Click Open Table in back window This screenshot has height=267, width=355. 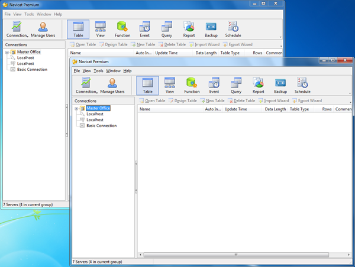83,44
